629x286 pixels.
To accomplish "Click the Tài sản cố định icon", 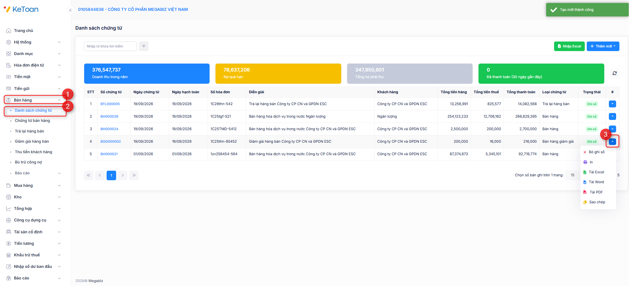I will point(9,232).
